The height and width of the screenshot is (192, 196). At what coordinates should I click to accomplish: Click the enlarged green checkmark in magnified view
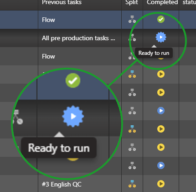[73, 80]
